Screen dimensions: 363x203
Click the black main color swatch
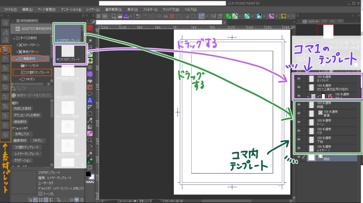pos(88,174)
